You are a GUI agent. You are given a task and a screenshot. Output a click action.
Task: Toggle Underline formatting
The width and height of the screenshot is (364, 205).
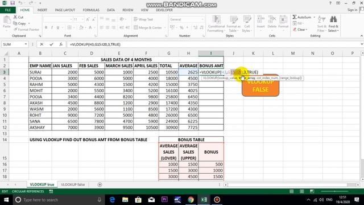pyautogui.click(x=58, y=27)
